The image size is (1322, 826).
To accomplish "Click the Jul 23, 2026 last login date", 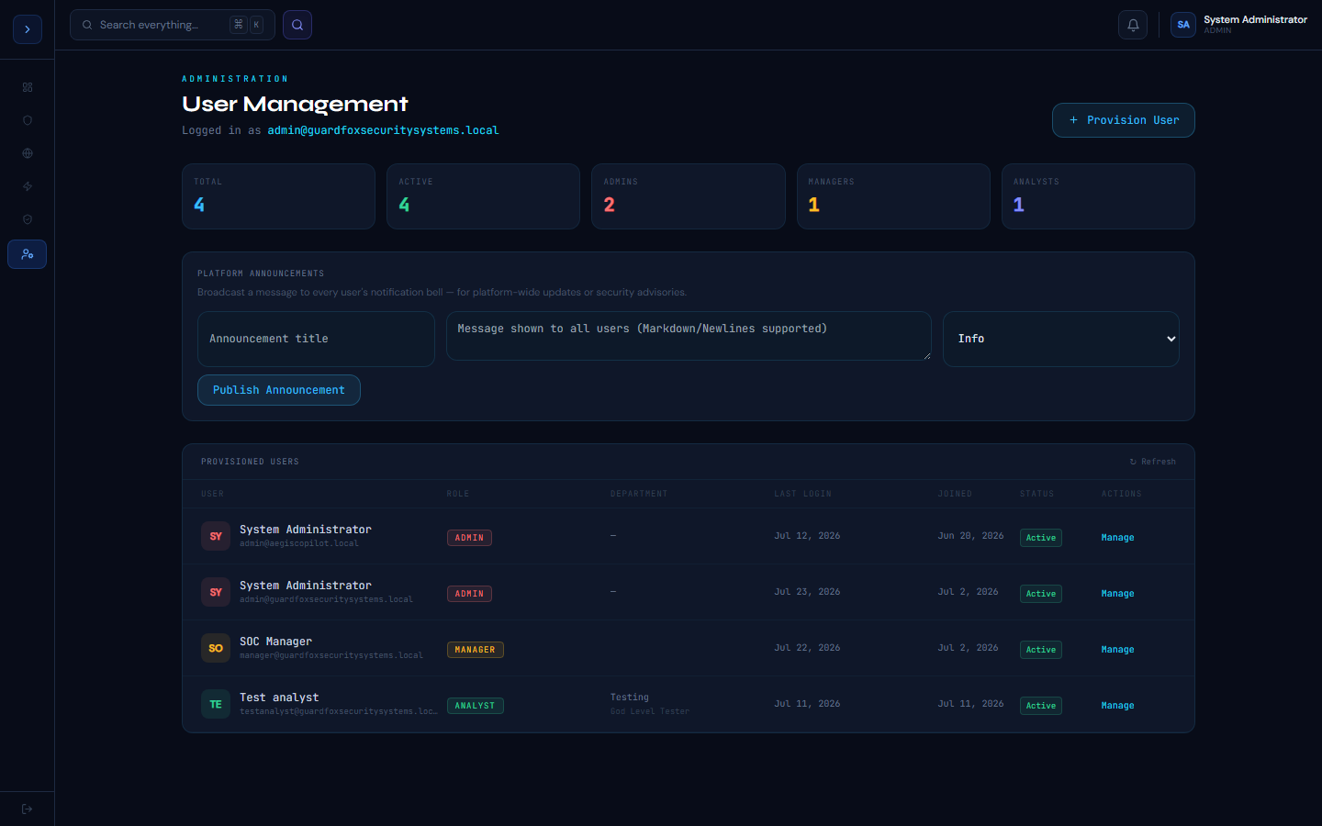I will coord(807,592).
